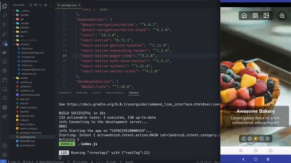The width and height of the screenshot is (291, 163).
Task: Click the New File icon in Explorer header
Action: (x=30, y=5)
